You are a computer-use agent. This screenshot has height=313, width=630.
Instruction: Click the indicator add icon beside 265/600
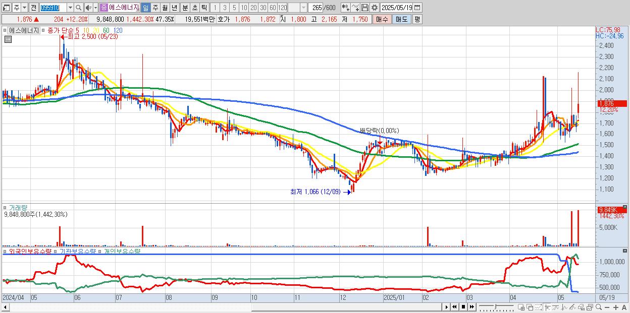(x=346, y=8)
